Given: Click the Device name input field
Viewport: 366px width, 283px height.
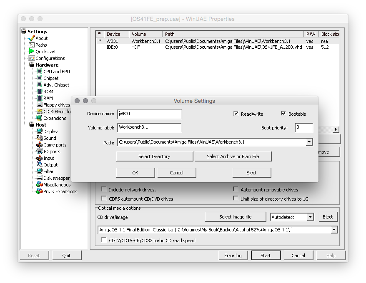Looking at the screenshot, I should point(149,114).
